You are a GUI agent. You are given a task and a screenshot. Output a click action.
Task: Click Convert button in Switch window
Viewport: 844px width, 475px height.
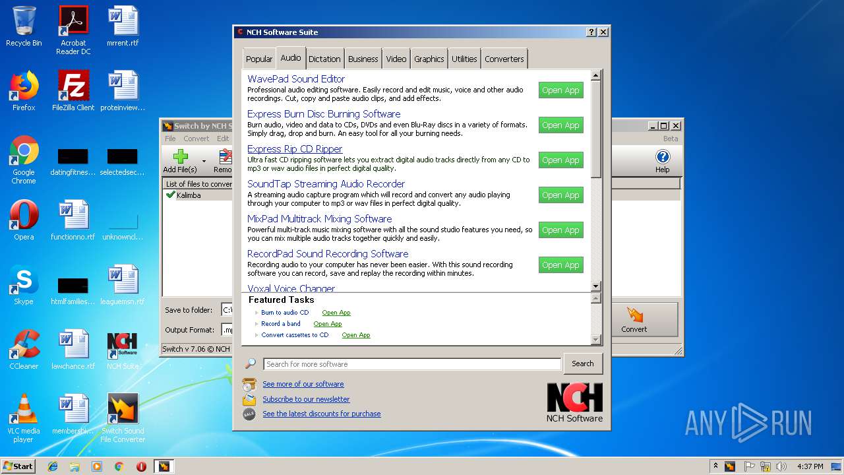click(x=634, y=320)
